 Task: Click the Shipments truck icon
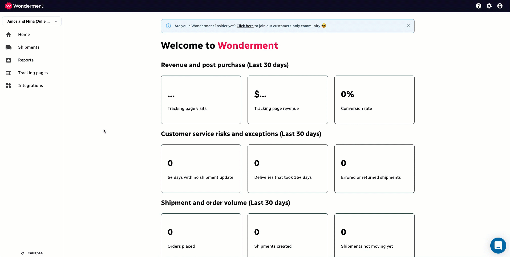[9, 47]
